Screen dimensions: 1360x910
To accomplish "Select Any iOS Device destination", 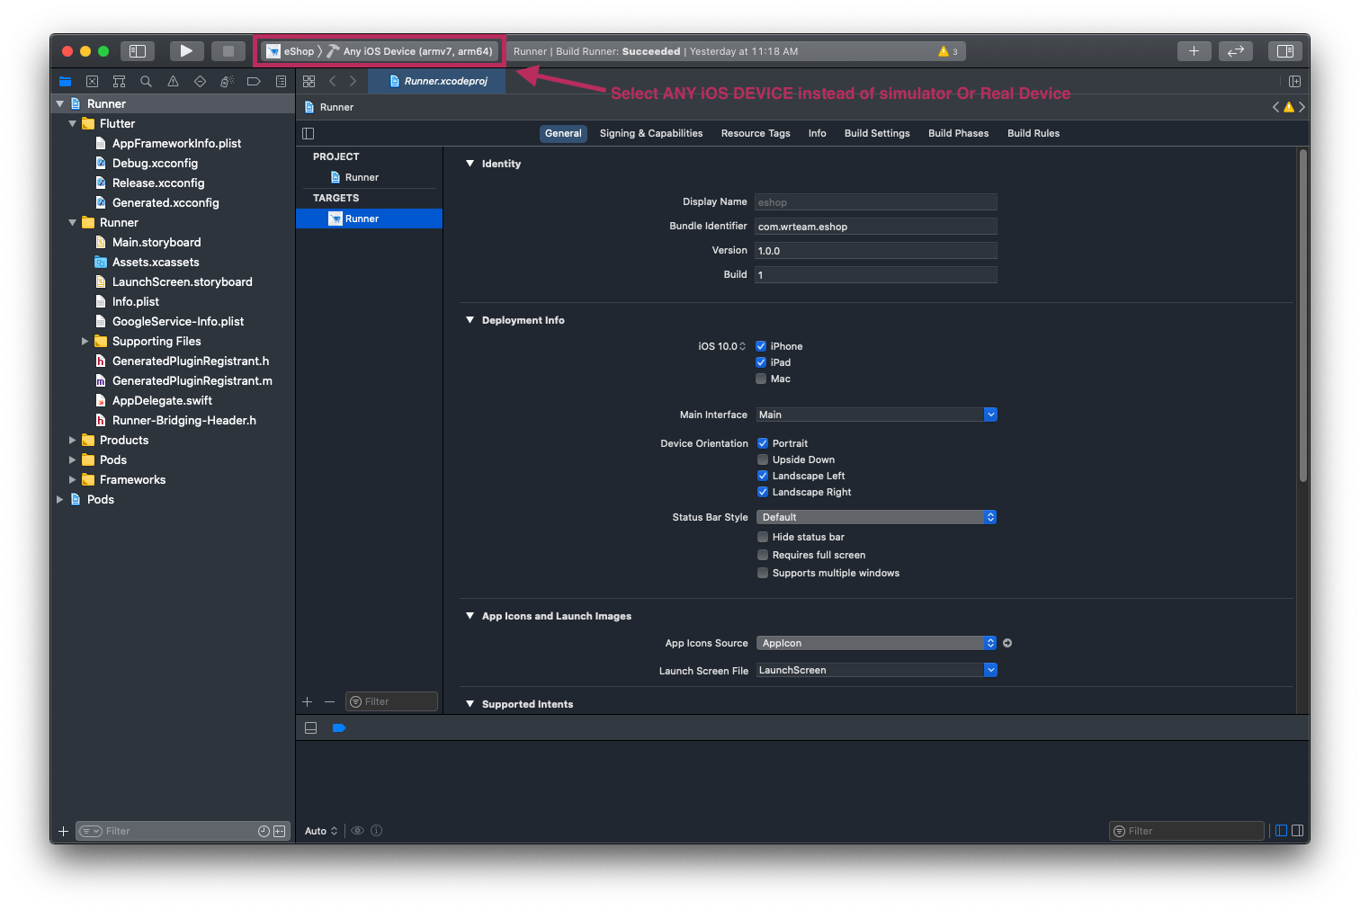I will 409,51.
